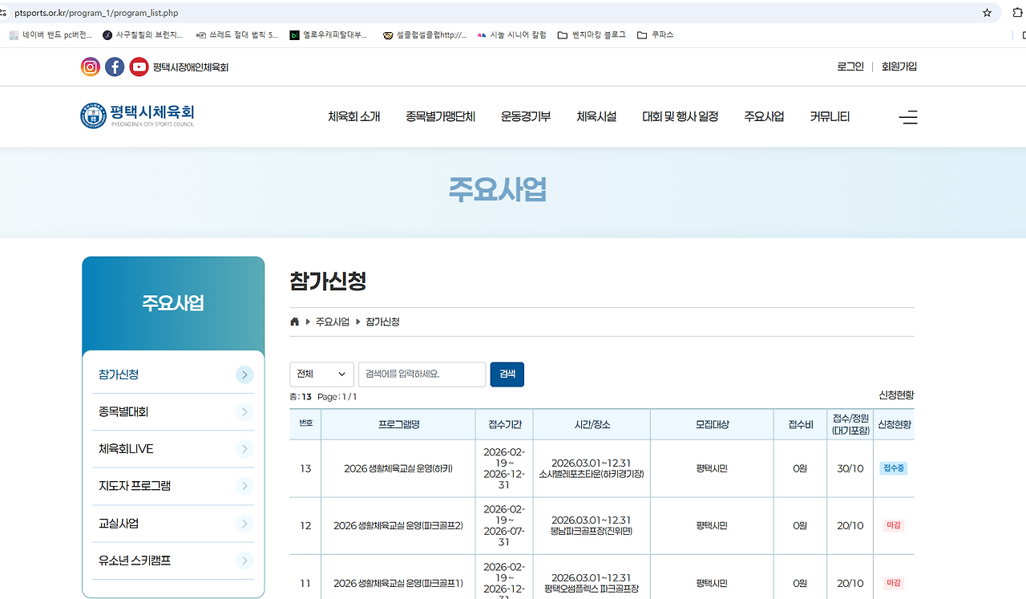Click the 모집대상 column header

[713, 424]
